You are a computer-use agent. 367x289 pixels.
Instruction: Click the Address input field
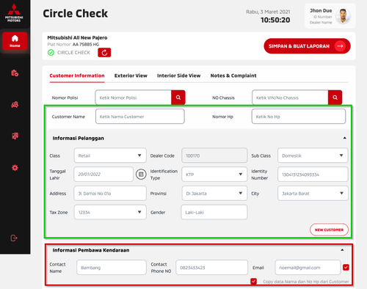pyautogui.click(x=110, y=194)
